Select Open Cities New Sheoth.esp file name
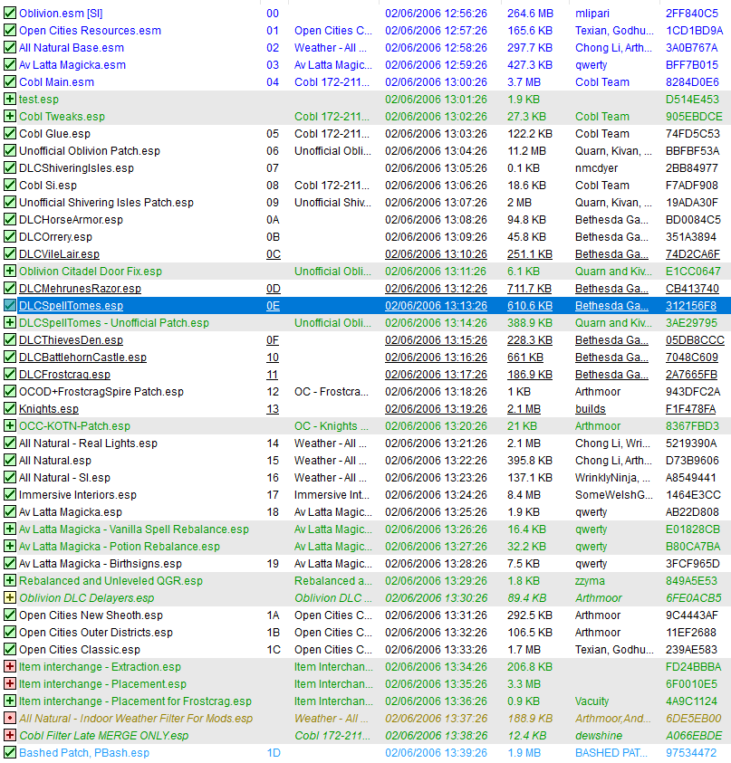Screen dimensions: 731x763 [91, 615]
